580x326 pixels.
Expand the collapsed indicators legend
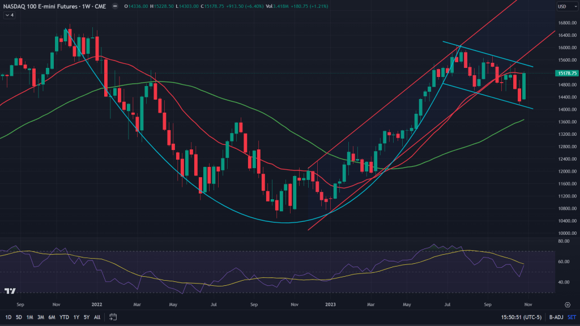pos(10,15)
